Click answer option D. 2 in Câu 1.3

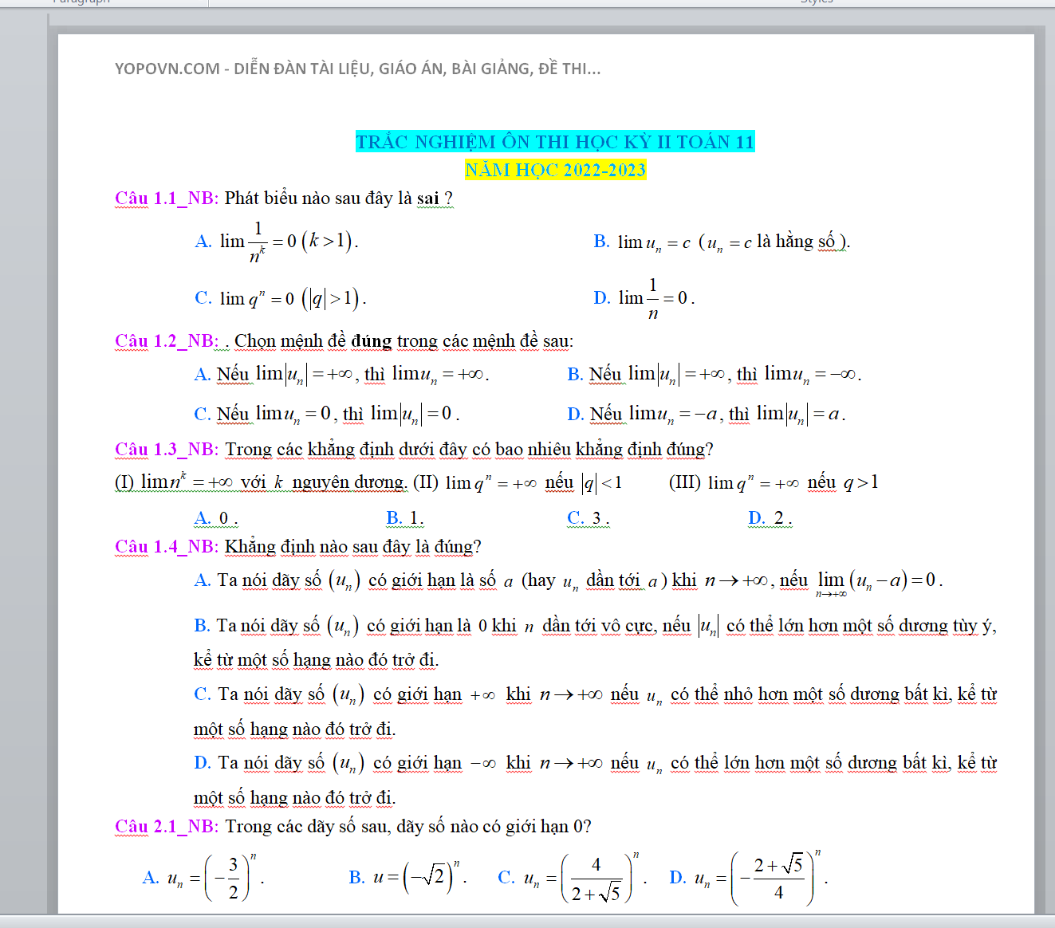coord(770,518)
